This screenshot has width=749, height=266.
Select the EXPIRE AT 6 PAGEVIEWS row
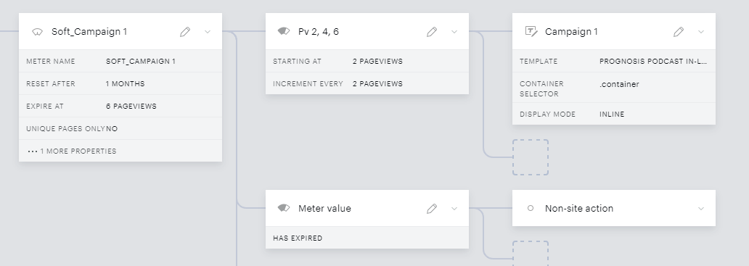coord(120,107)
